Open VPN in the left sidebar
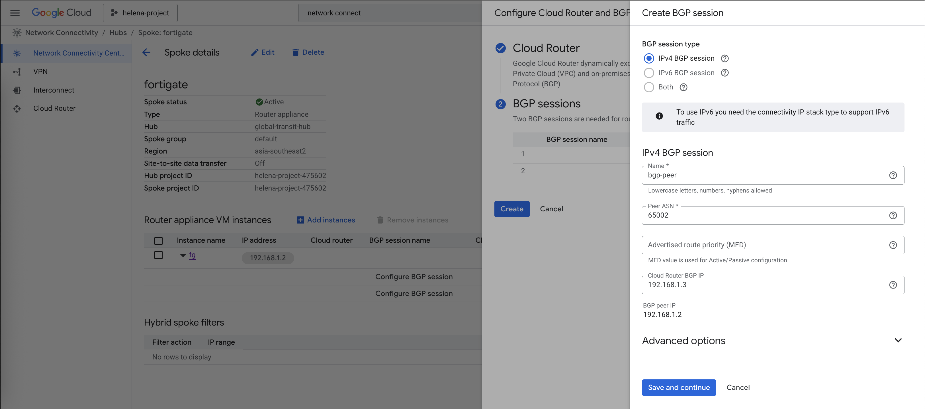The width and height of the screenshot is (925, 409). click(x=40, y=71)
